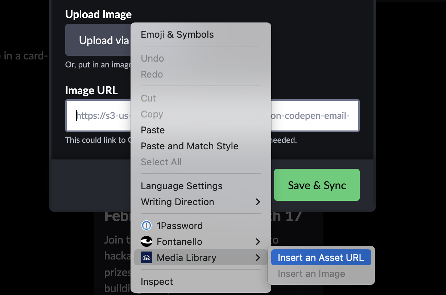Screen dimensions: 446x295
Task: Expand the Fontanello submenu arrow
Action: click(x=258, y=242)
